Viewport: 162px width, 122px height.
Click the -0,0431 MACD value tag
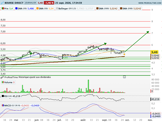(156, 114)
